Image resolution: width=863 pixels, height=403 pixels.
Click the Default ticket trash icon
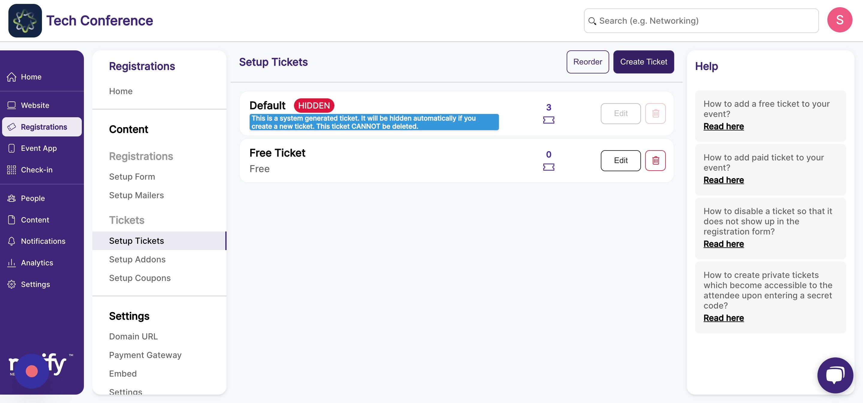[655, 114]
